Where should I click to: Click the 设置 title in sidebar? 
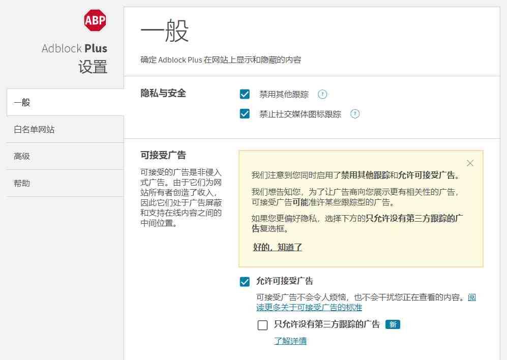93,67
